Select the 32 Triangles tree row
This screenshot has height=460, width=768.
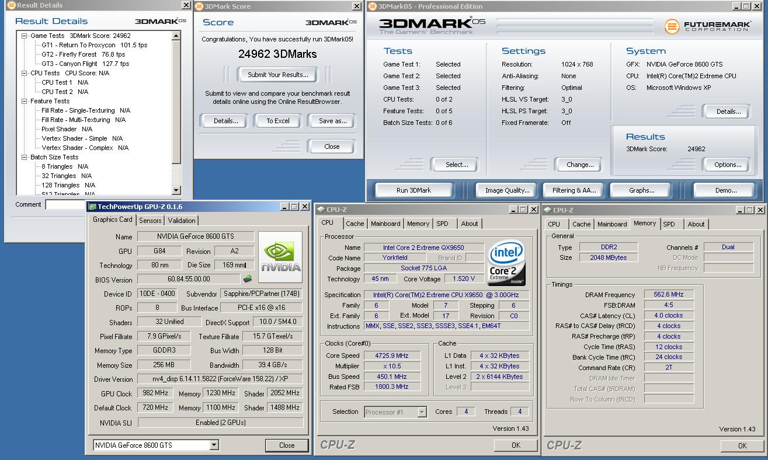tap(67, 176)
